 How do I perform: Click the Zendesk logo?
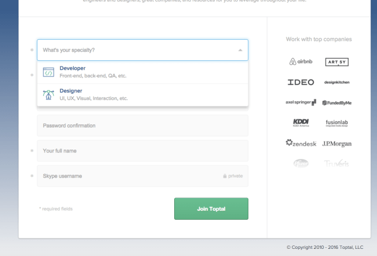click(298, 143)
